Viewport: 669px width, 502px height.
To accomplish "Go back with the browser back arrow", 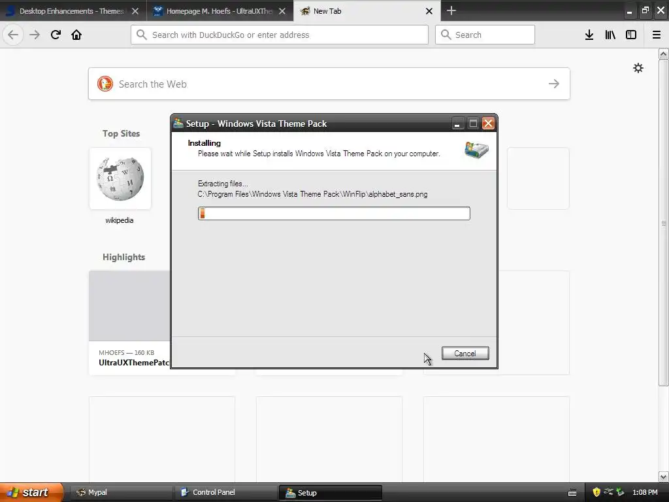I will [13, 35].
